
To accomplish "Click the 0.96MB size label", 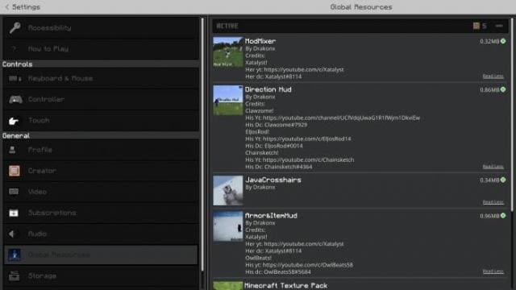I will (x=489, y=216).
